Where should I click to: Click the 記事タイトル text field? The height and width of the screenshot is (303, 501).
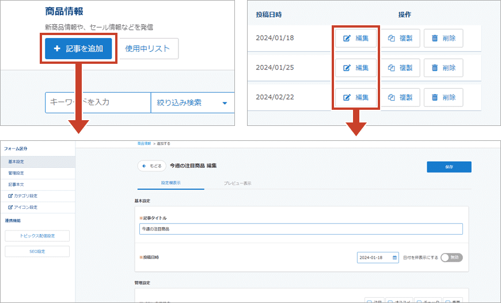(x=299, y=229)
